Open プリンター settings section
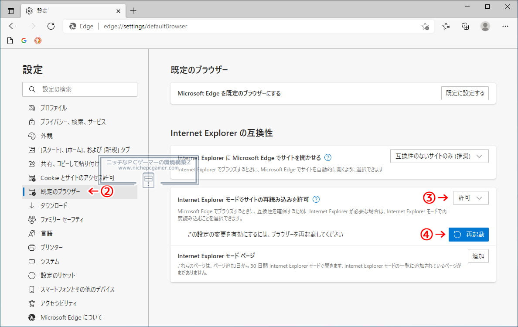The width and height of the screenshot is (518, 327). (80, 247)
